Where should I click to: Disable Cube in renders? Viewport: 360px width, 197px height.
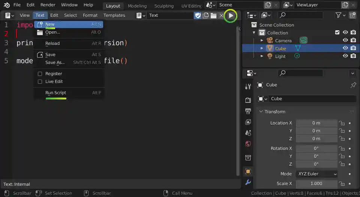353,48
